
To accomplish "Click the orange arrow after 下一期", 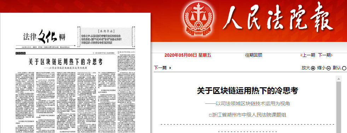I will pos(332,55).
